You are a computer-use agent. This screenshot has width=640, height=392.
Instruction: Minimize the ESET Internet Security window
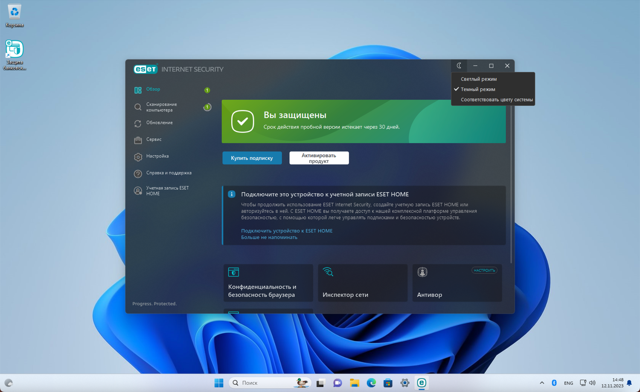click(x=475, y=66)
